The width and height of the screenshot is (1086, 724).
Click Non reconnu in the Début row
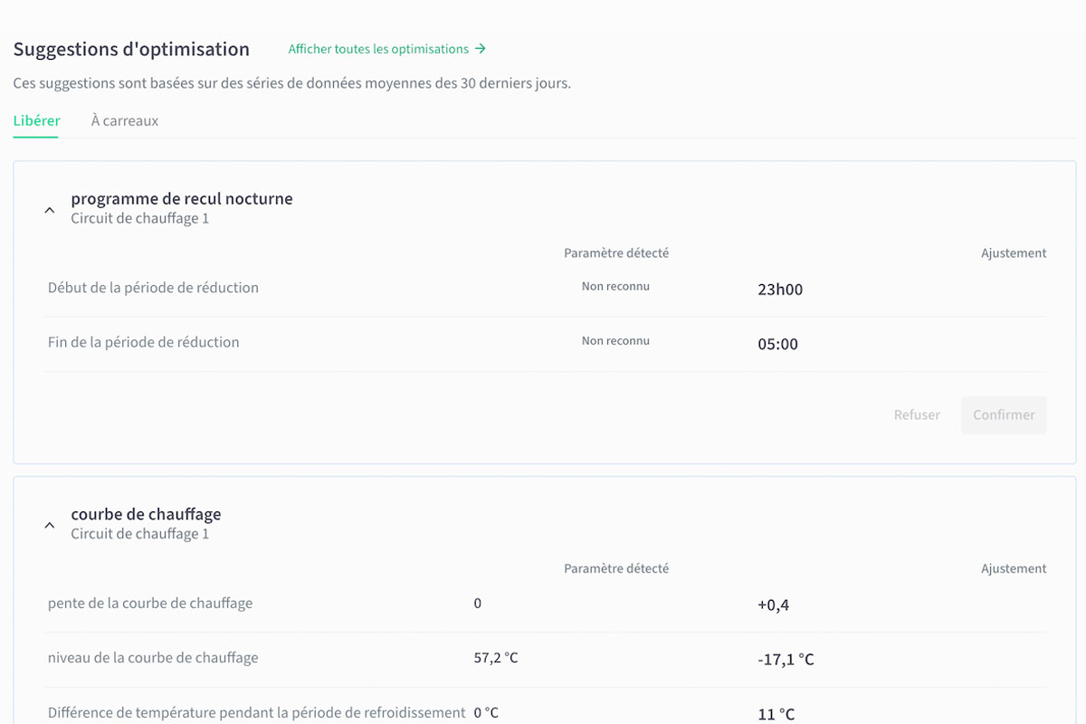pyautogui.click(x=615, y=287)
